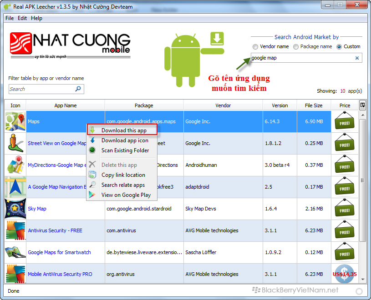Viewport: 371px width, 300px height.
Task: Sort table by App Name column header
Action: [65, 105]
